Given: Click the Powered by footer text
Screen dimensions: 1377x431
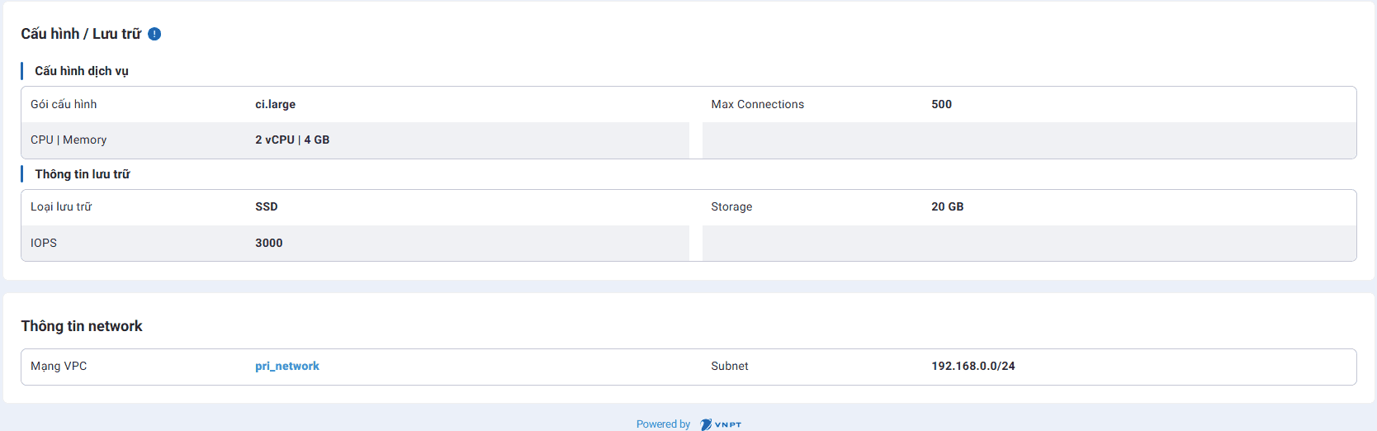Looking at the screenshot, I should pos(663,424).
